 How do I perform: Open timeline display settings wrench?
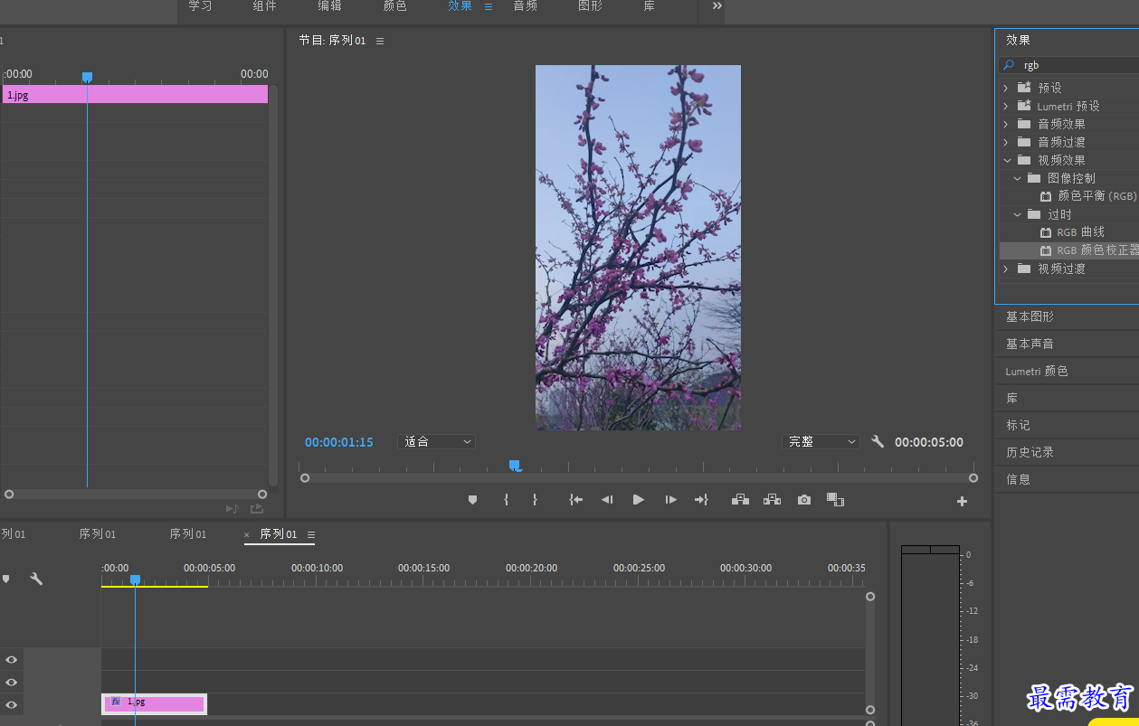pos(36,579)
